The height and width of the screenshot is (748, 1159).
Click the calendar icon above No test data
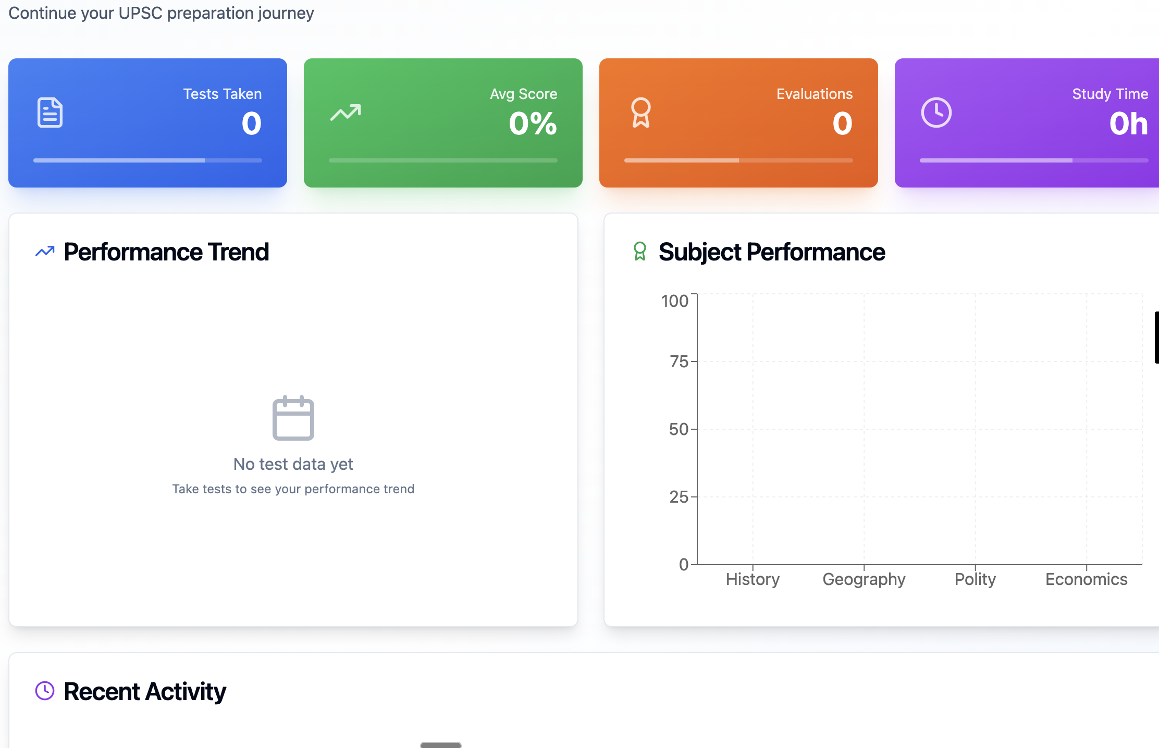293,418
